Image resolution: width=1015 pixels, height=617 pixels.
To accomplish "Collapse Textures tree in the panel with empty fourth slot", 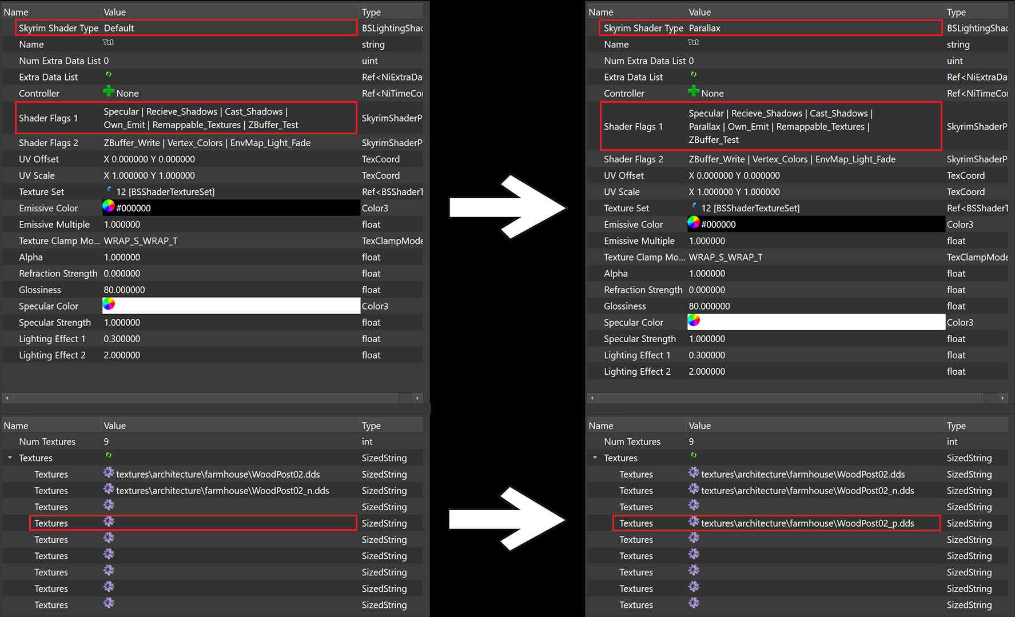I will [10, 458].
